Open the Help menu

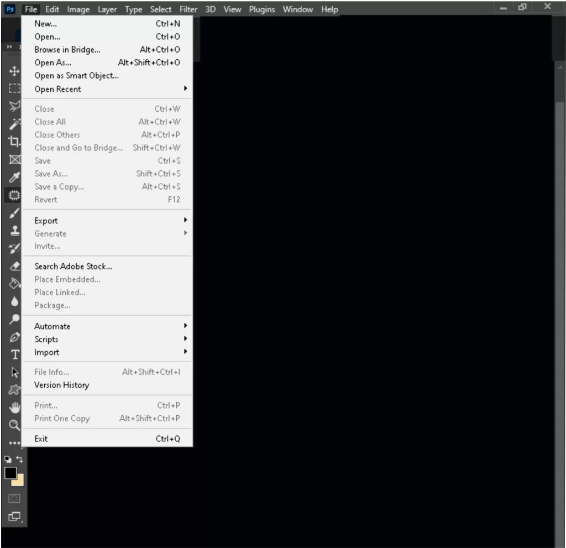click(329, 9)
